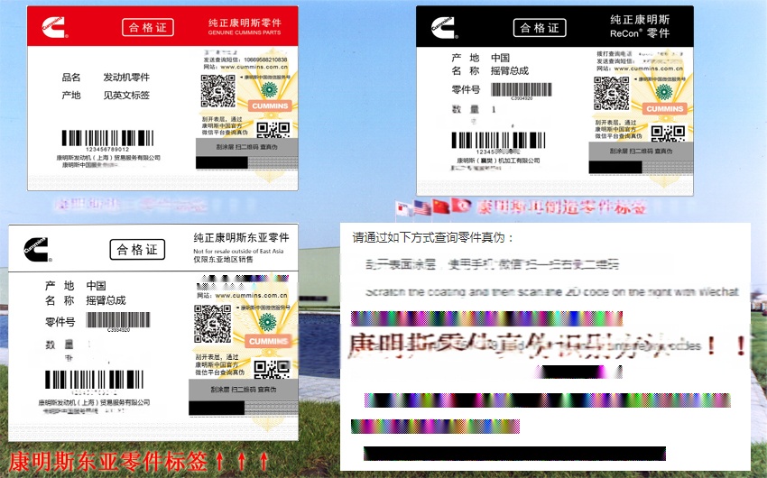The height and width of the screenshot is (478, 767).
Task: Click the green seal emblem on the red label
Action: click(x=269, y=89)
